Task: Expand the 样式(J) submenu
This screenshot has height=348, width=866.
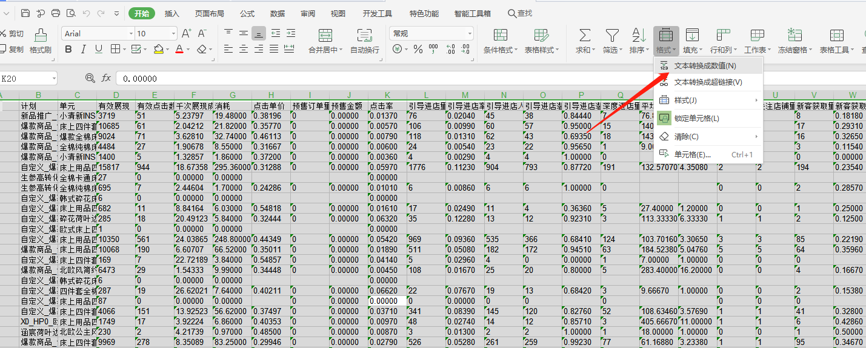Action: [708, 100]
